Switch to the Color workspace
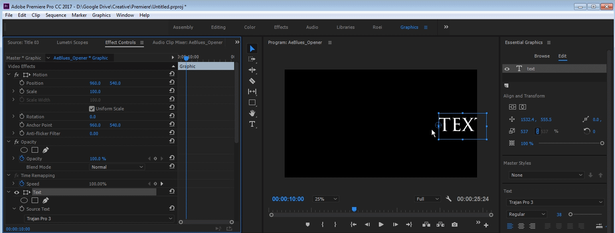 pyautogui.click(x=249, y=27)
